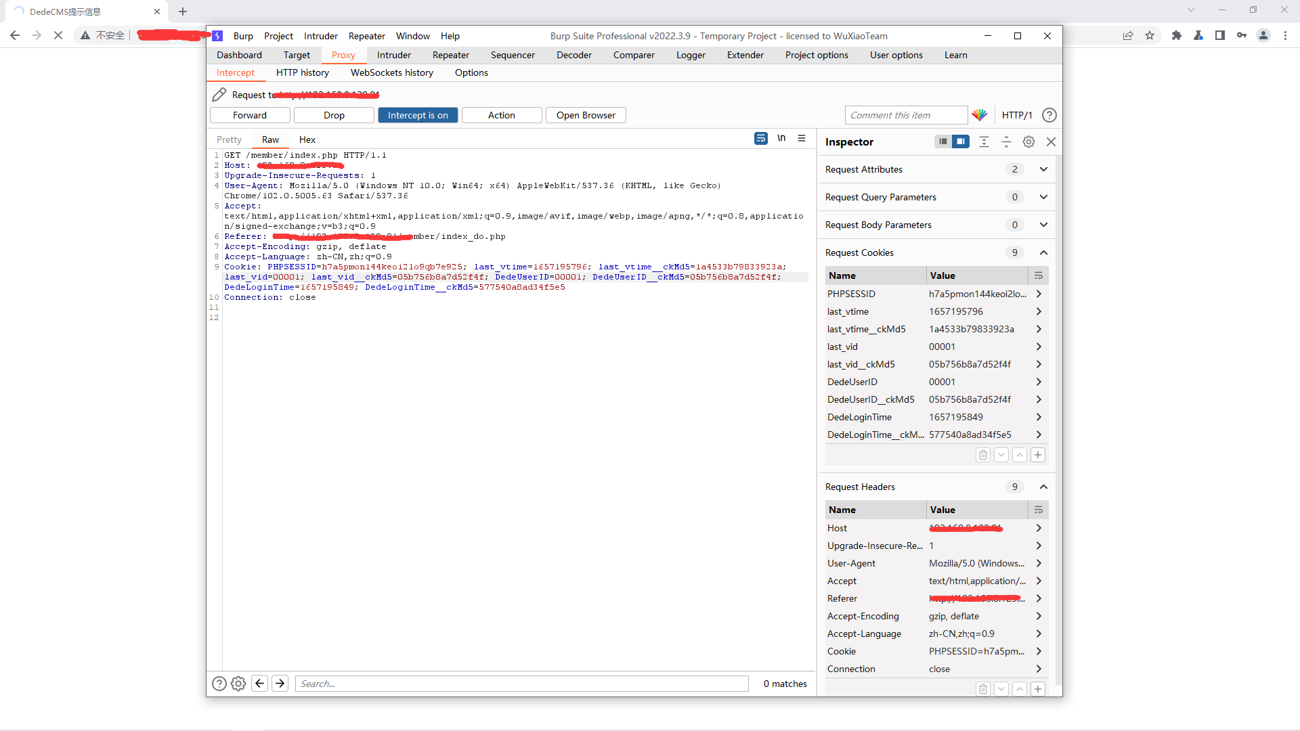
Task: Go to next search match arrow
Action: (280, 684)
